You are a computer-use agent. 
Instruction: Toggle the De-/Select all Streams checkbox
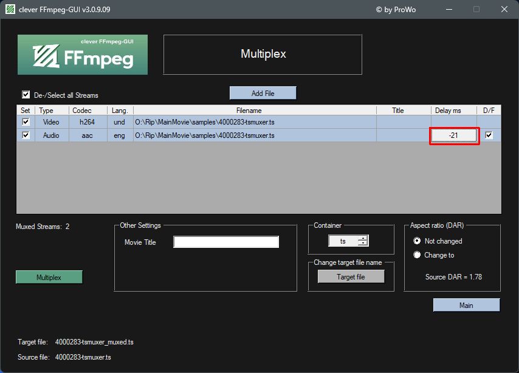click(26, 95)
